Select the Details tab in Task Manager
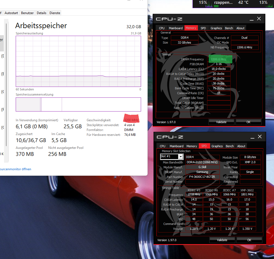The height and width of the screenshot is (259, 274). pos(41,13)
